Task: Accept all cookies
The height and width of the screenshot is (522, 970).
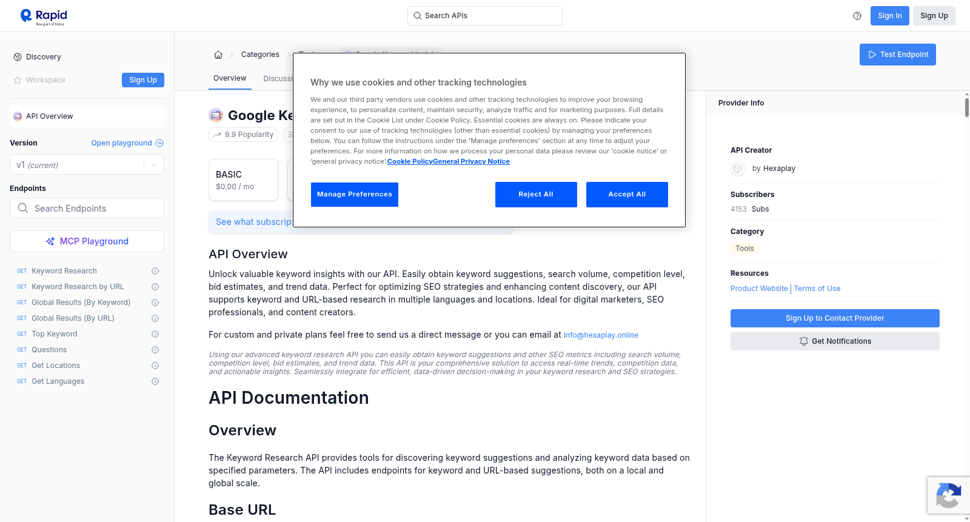Action: 627,195
